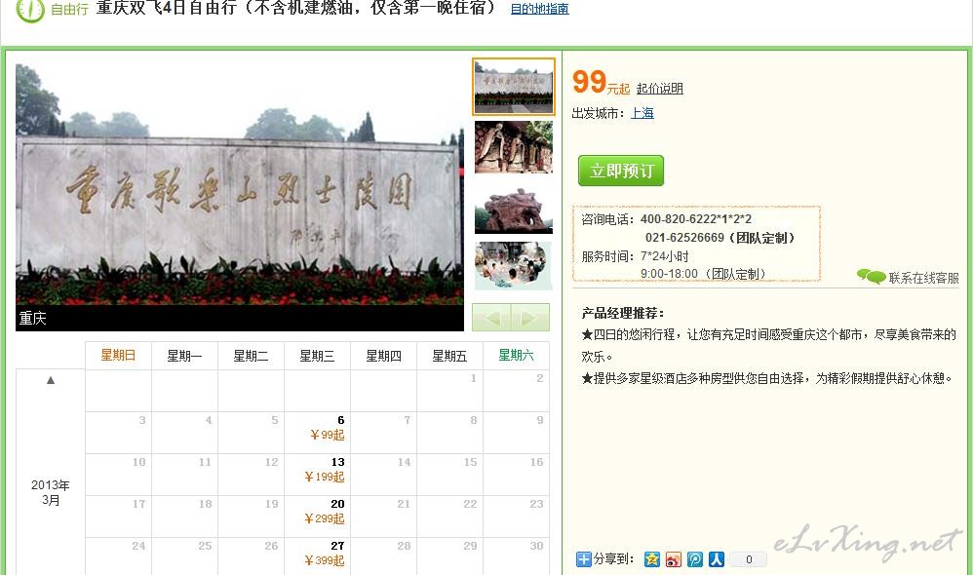
Task: Click greyed-out date 24 in the calendar
Action: (138, 546)
